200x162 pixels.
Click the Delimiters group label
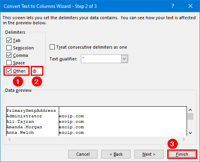tap(15, 32)
